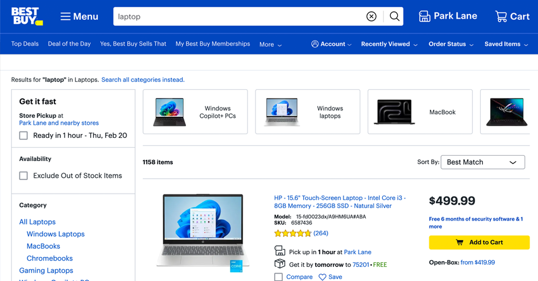Add HP laptop to cart
The width and height of the screenshot is (538, 281).
(479, 242)
